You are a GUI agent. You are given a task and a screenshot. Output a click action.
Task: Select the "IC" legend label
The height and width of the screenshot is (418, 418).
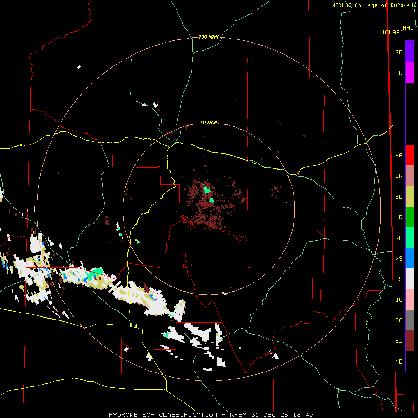(398, 300)
